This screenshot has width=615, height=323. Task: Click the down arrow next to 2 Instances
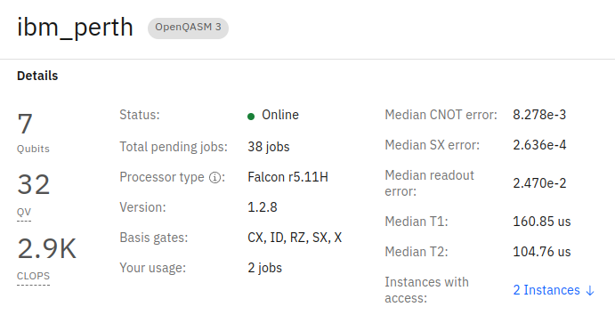click(590, 290)
